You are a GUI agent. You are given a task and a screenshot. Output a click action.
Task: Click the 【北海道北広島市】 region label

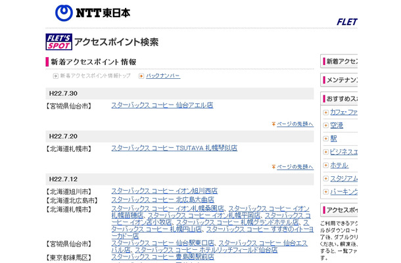click(x=72, y=201)
